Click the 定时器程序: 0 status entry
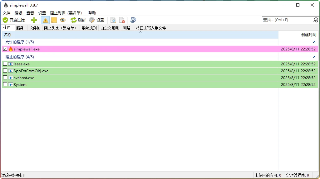Image resolution: width=320 pixels, height=179 pixels. pos(298,175)
